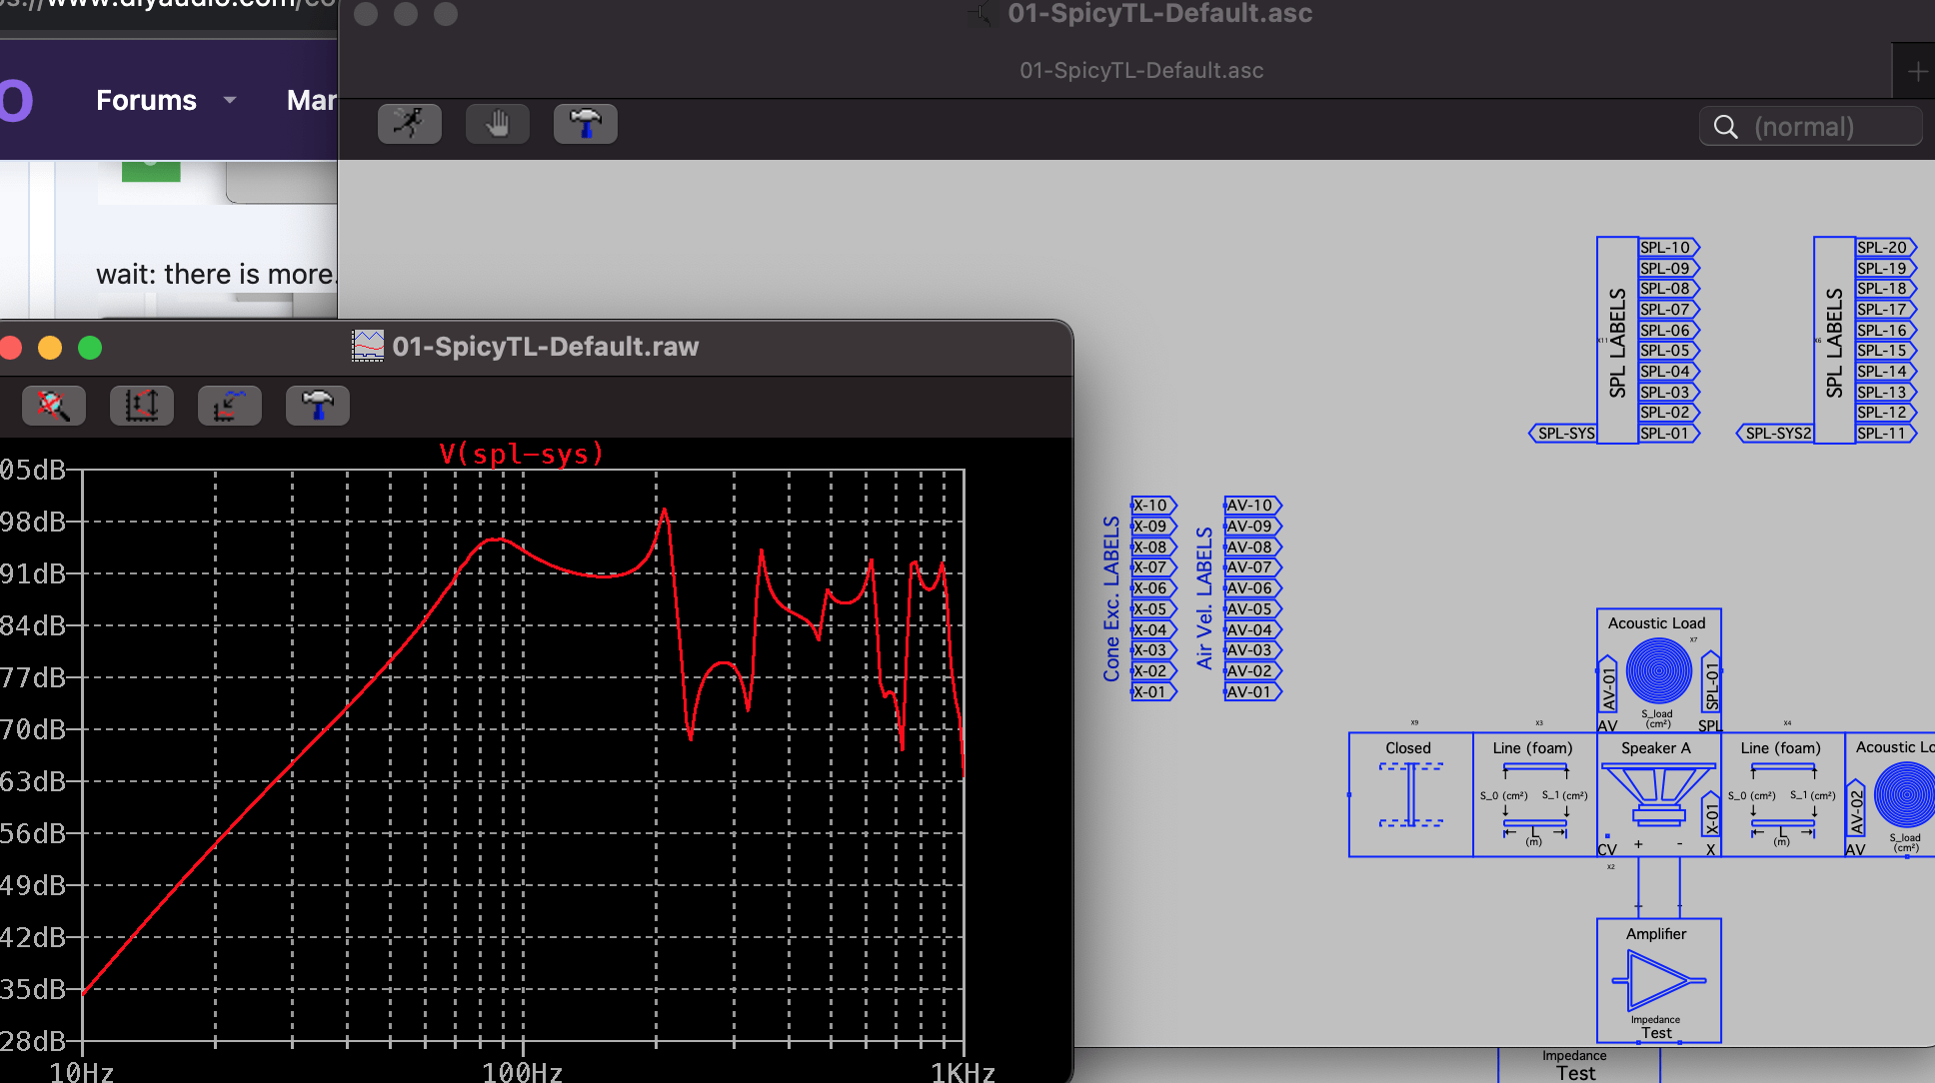Click the Impedance Test block below Amplifier

click(x=1578, y=1065)
